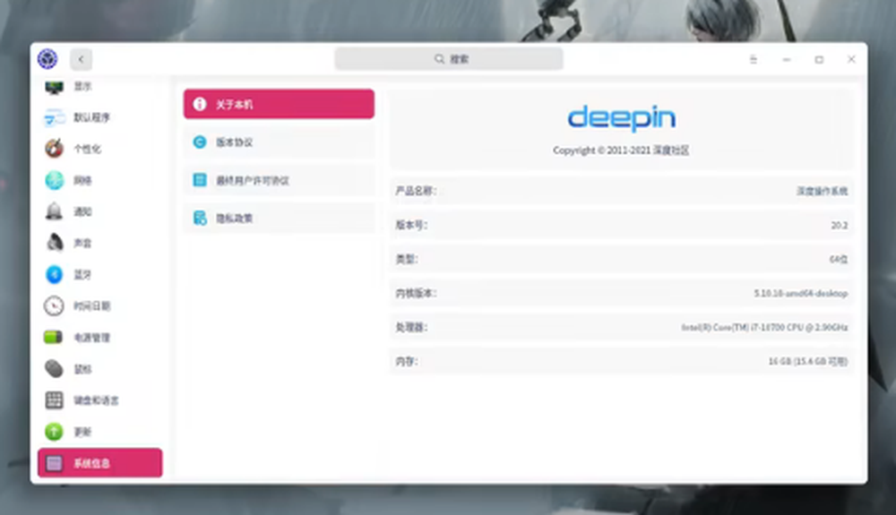
Task: Open the Personalization (个性化) icon in sidebar
Action: pos(55,149)
